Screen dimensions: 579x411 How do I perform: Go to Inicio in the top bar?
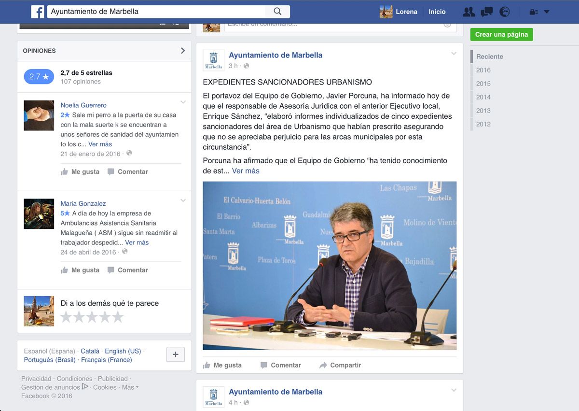tap(437, 12)
